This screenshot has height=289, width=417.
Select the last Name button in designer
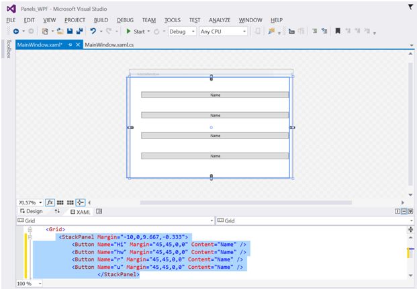click(215, 156)
